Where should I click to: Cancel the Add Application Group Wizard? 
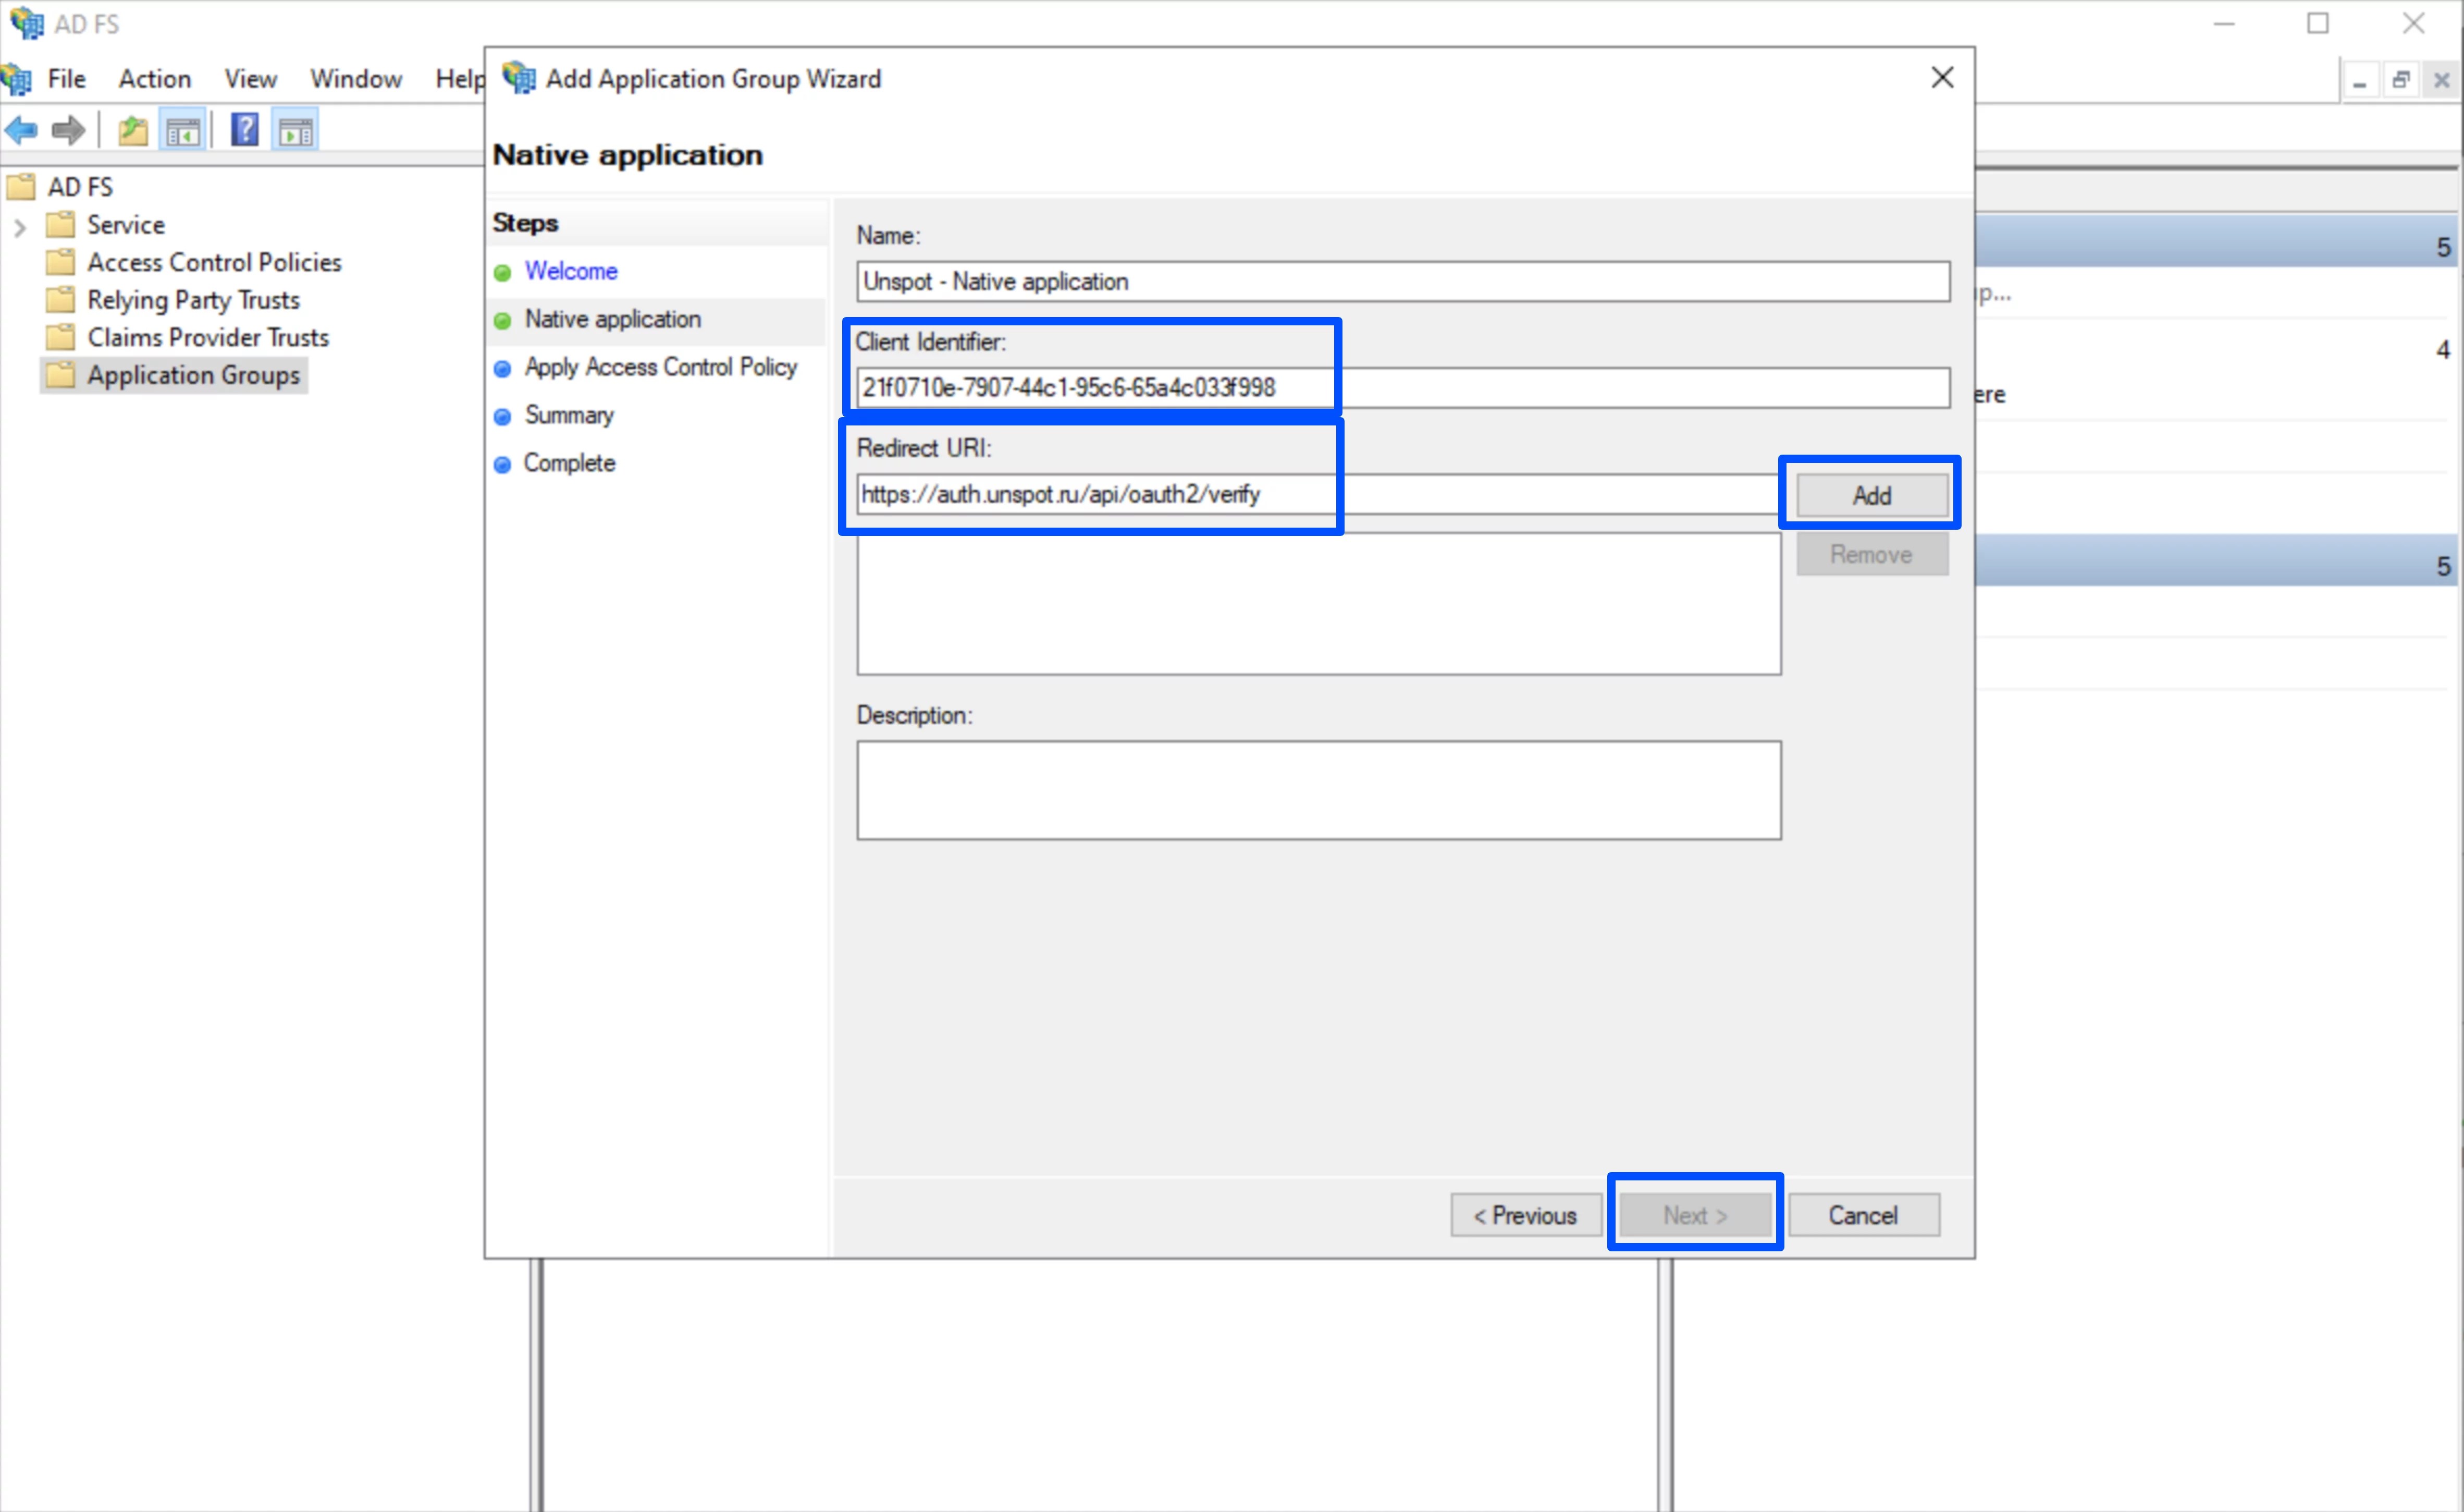pos(1862,1215)
